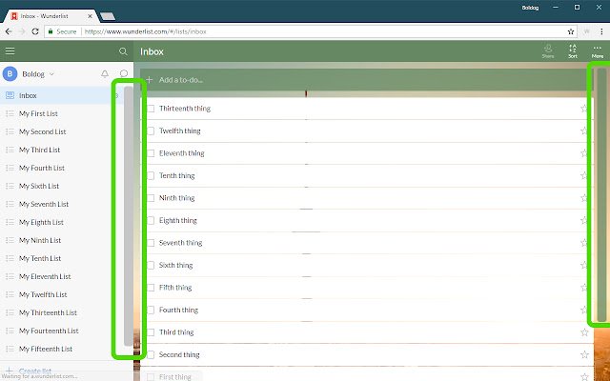Click the Inbox - Wunderlist browser tab

(50, 16)
